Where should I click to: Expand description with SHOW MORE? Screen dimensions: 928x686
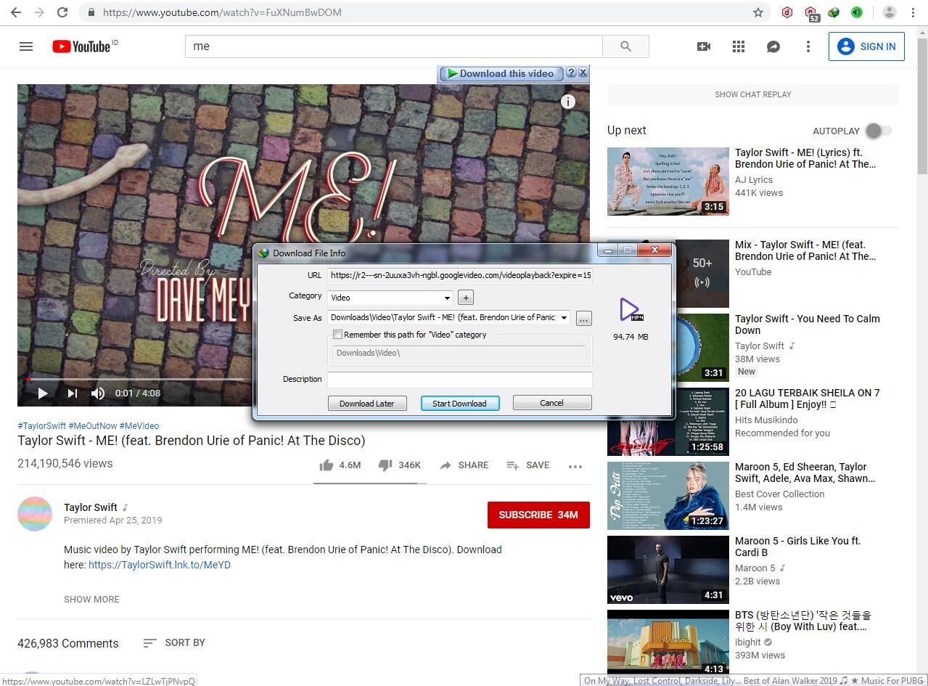coord(91,599)
